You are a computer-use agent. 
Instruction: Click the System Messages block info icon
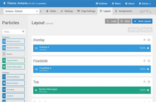[36, 90]
